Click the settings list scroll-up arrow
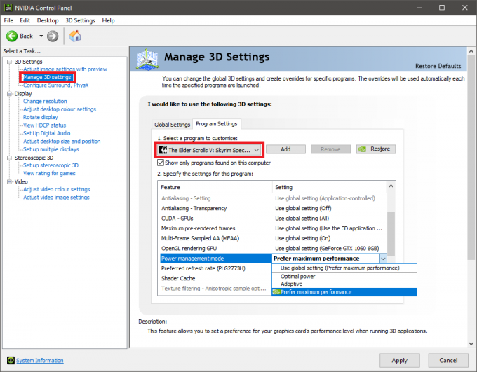Viewport: 477px width, 372px height. (x=391, y=186)
